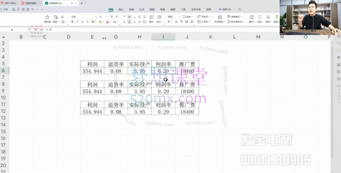Open the font name dropdown (宋体)
The width and height of the screenshot is (341, 173).
pyautogui.click(x=84, y=17)
